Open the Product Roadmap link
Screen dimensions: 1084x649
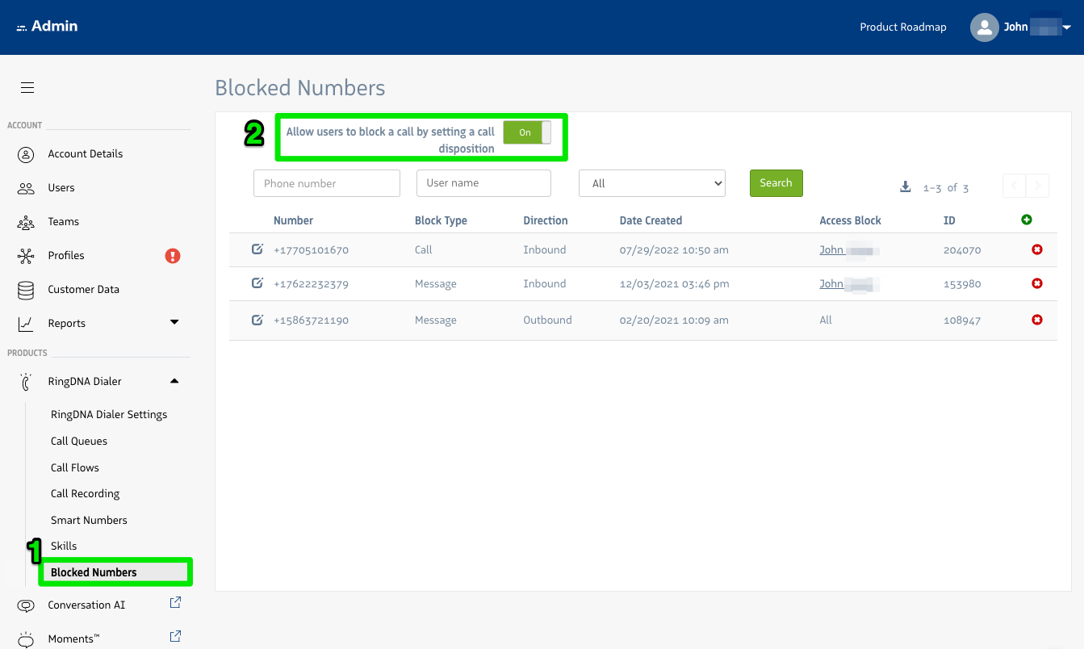tap(902, 27)
